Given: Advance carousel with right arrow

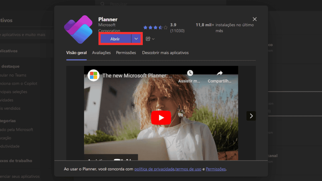Looking at the screenshot, I should [x=251, y=116].
